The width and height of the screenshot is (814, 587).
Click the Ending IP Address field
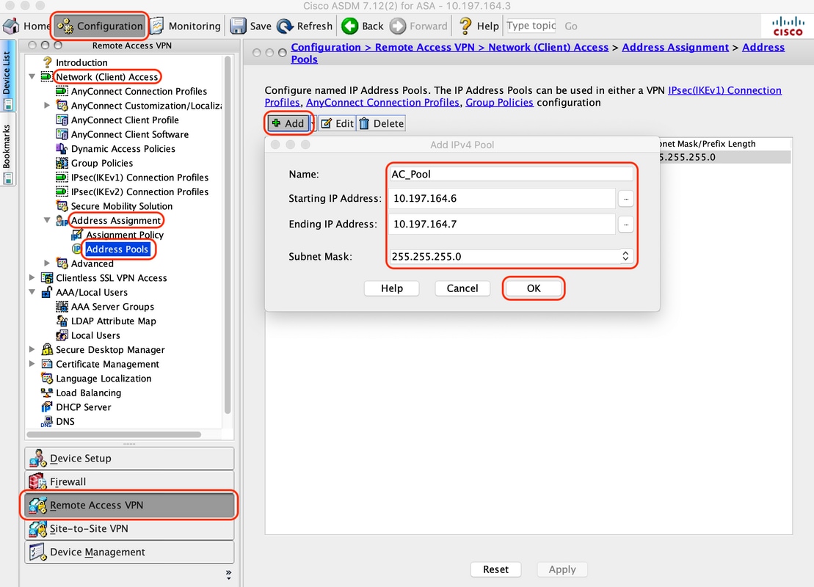pyautogui.click(x=502, y=225)
